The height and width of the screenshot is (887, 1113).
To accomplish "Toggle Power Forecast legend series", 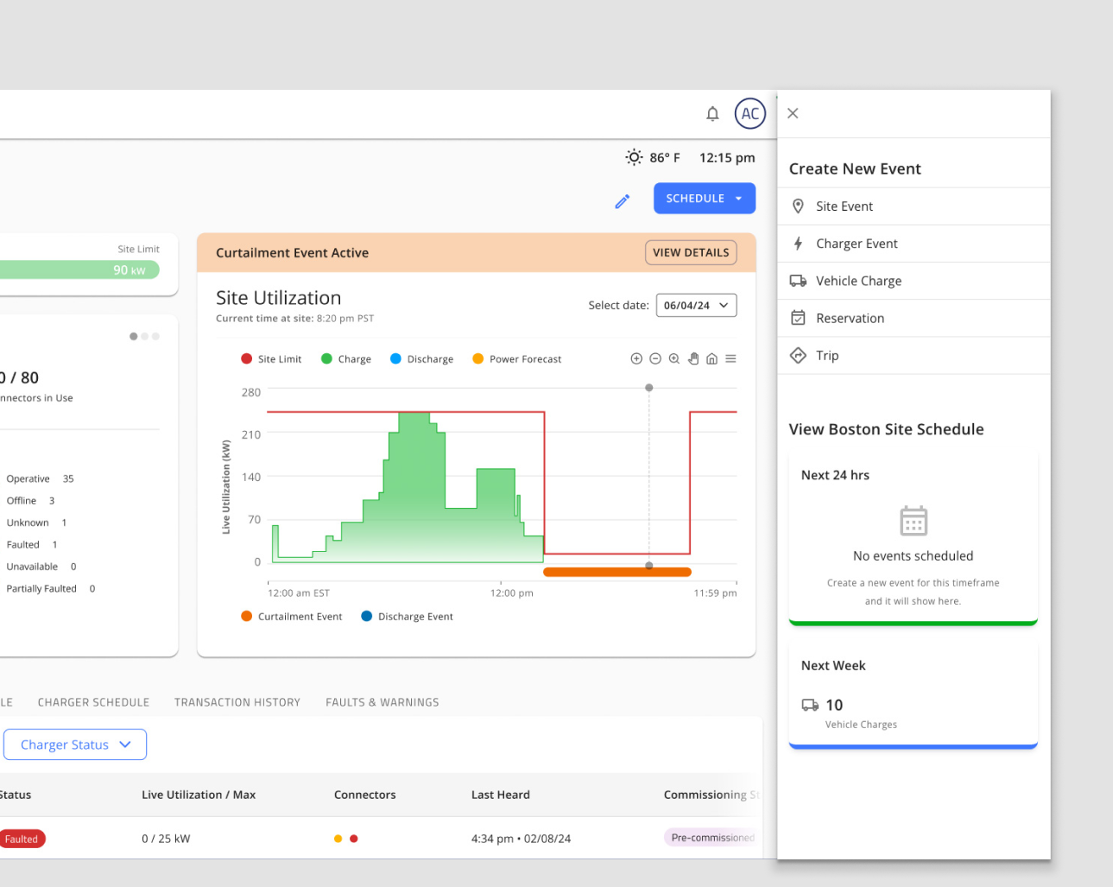I will pyautogui.click(x=516, y=359).
